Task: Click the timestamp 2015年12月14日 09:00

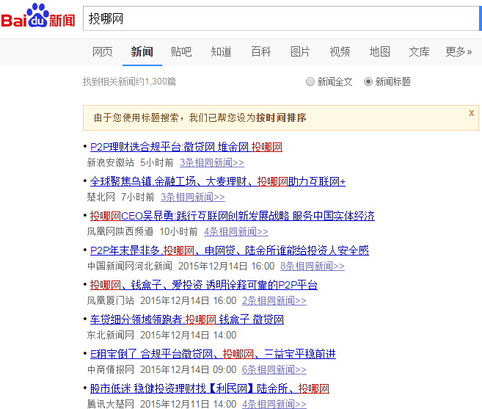Action: 188,369
